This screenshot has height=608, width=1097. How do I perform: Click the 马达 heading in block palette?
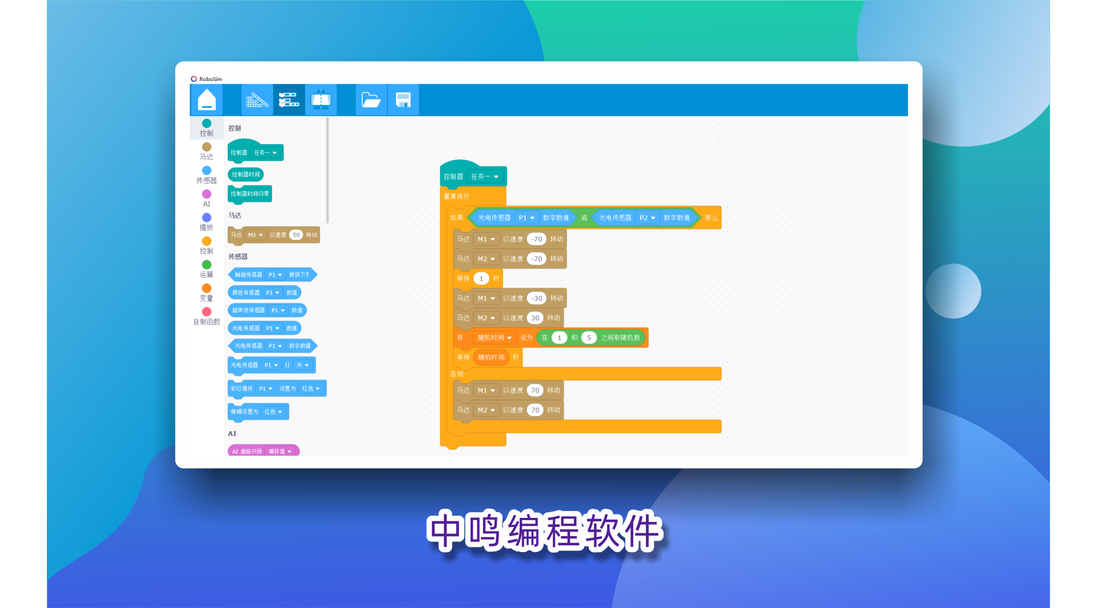click(235, 216)
